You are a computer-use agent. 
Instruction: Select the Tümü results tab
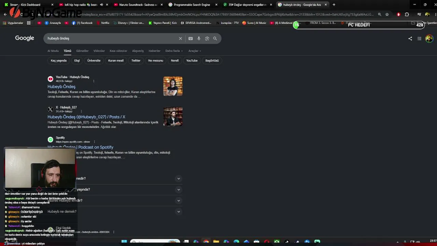(x=67, y=51)
